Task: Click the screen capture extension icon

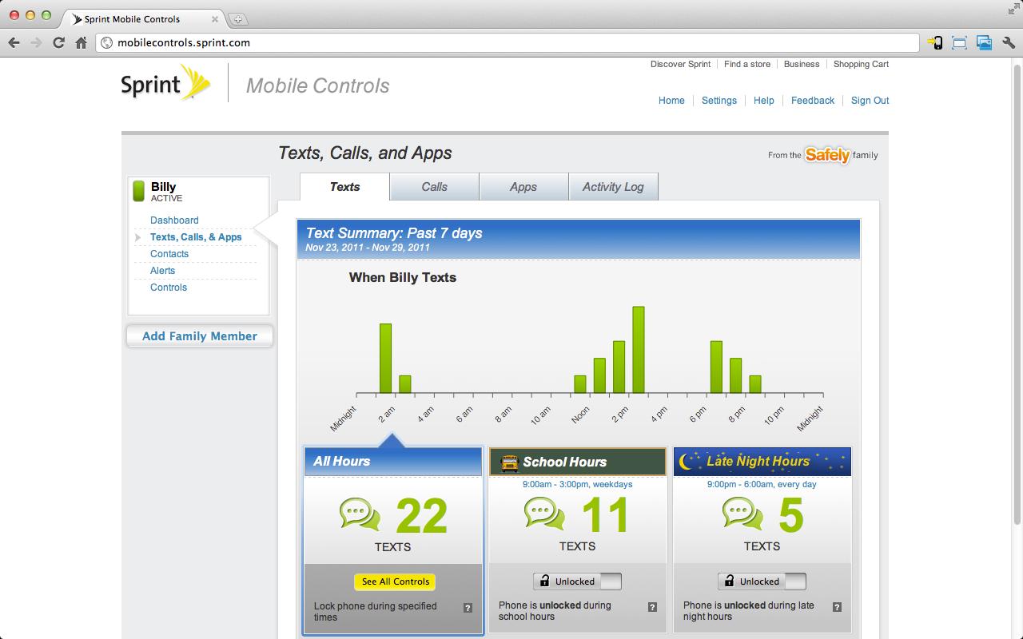Action: pyautogui.click(x=959, y=43)
